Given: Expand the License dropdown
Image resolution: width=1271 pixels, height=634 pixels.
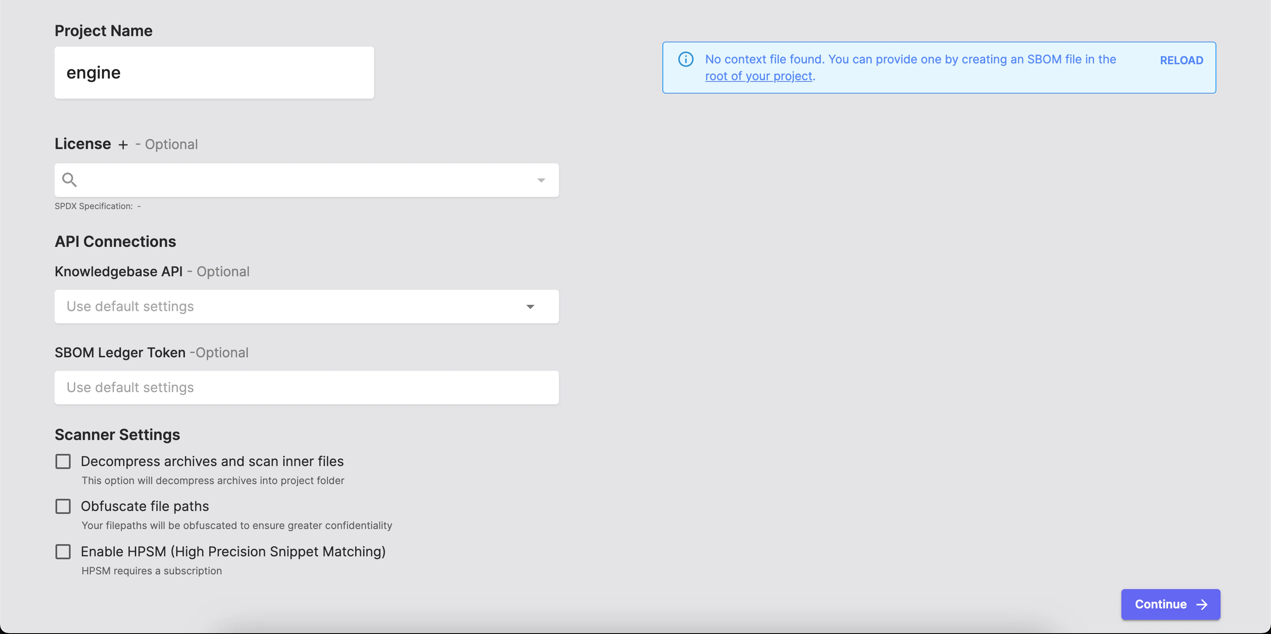Looking at the screenshot, I should [x=541, y=180].
